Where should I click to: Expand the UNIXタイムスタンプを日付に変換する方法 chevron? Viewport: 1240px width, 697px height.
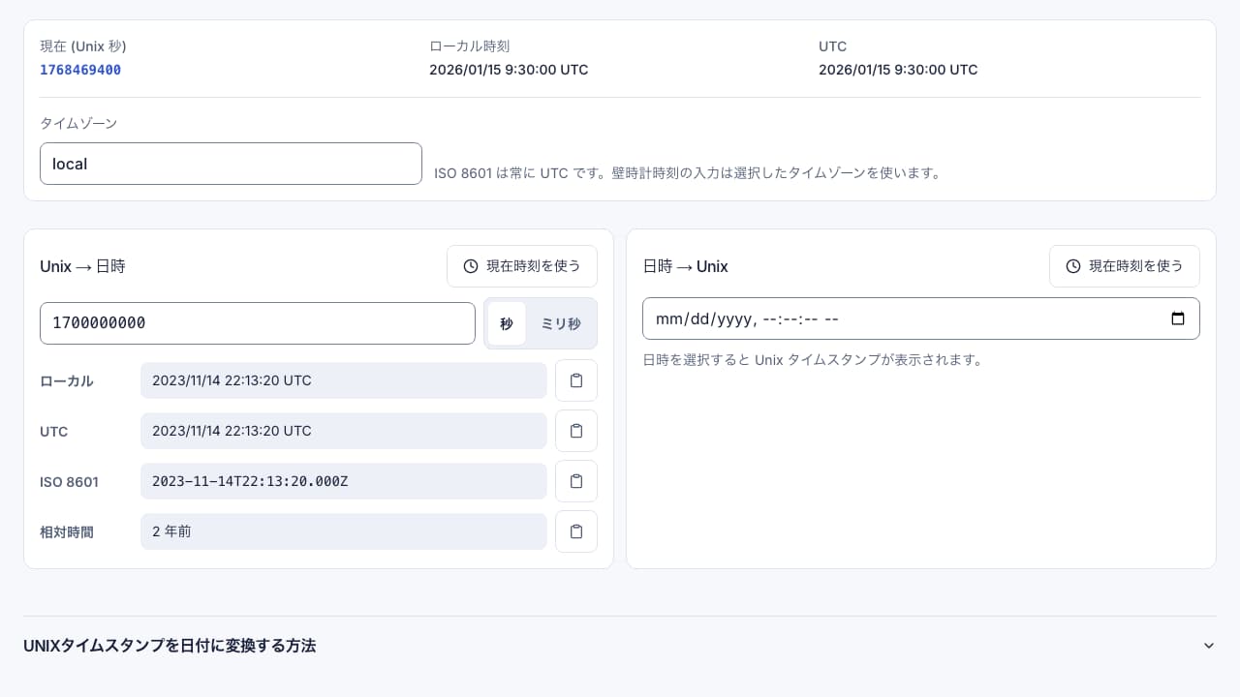[1208, 646]
